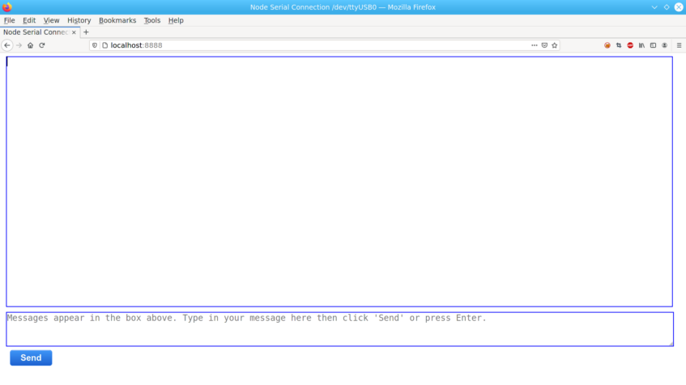Screen dimensions: 686x385
Task: Click inside the received messages box
Action: click(x=339, y=181)
